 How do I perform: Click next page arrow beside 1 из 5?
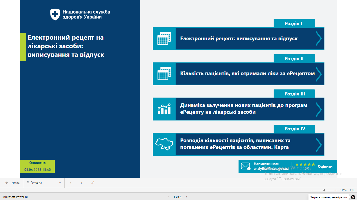tap(186, 197)
